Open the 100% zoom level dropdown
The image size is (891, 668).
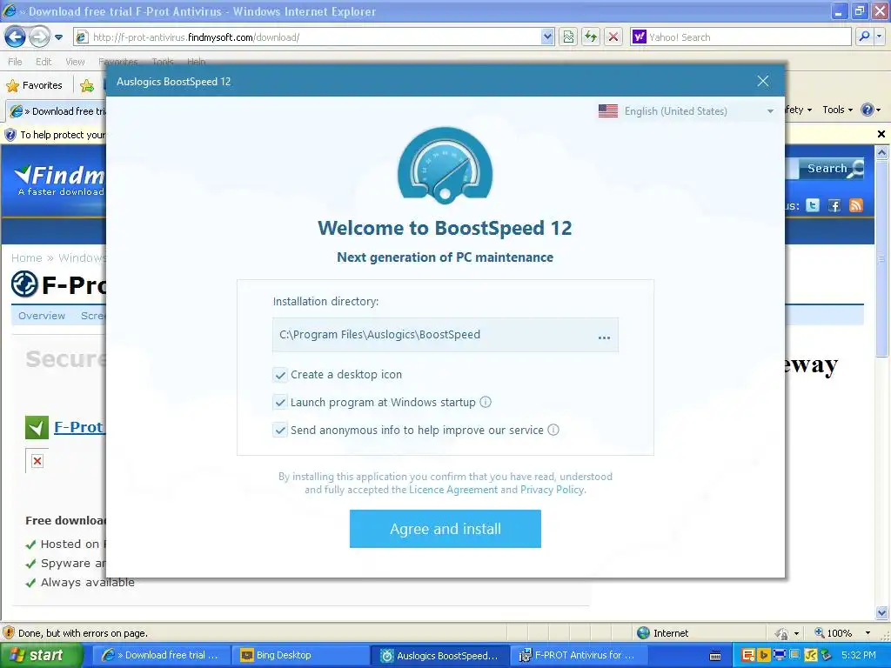click(868, 633)
